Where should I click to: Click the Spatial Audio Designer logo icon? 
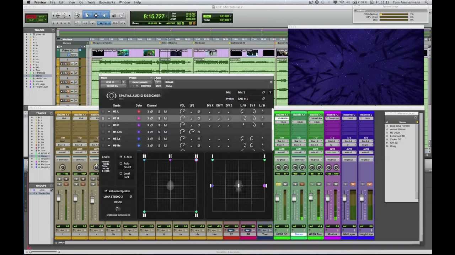(x=111, y=96)
